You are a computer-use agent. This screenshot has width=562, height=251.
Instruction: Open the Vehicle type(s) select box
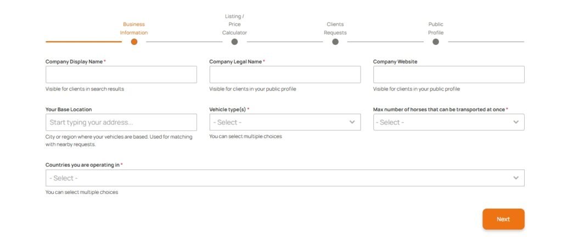tap(280, 122)
